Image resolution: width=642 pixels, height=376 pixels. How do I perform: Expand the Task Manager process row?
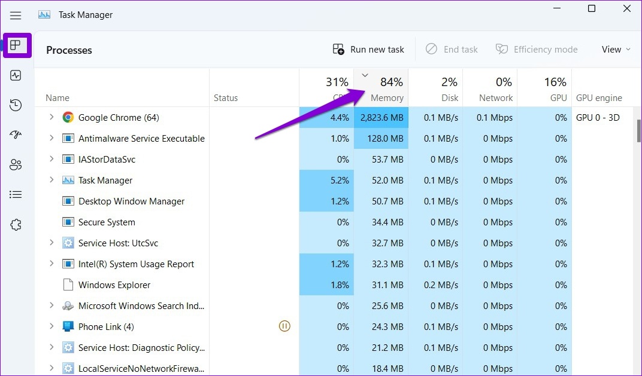point(52,179)
